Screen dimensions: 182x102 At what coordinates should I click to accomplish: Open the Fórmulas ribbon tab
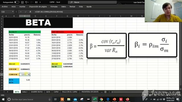[x=54, y=7]
